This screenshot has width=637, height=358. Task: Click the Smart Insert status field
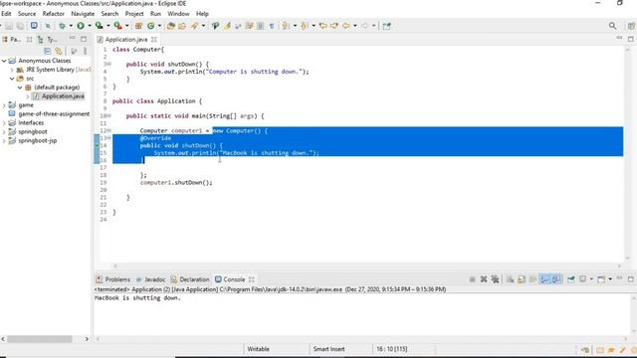tap(328, 349)
